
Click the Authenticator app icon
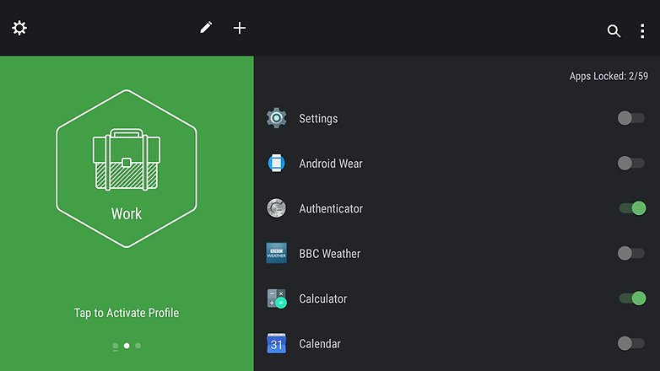pos(277,208)
